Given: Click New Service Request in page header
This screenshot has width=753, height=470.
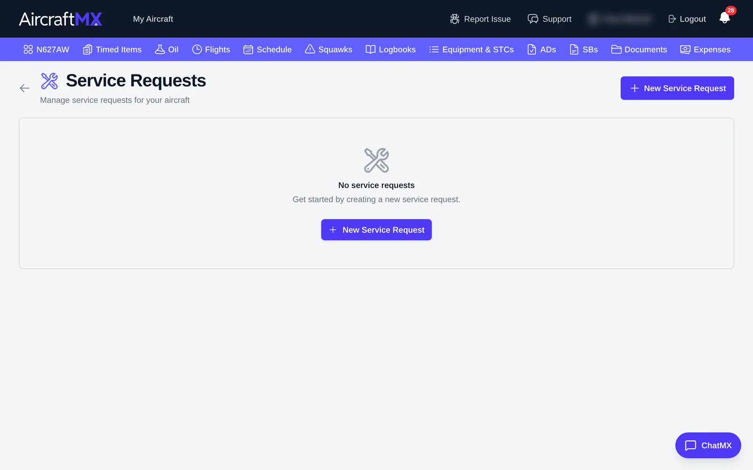Looking at the screenshot, I should click(677, 88).
